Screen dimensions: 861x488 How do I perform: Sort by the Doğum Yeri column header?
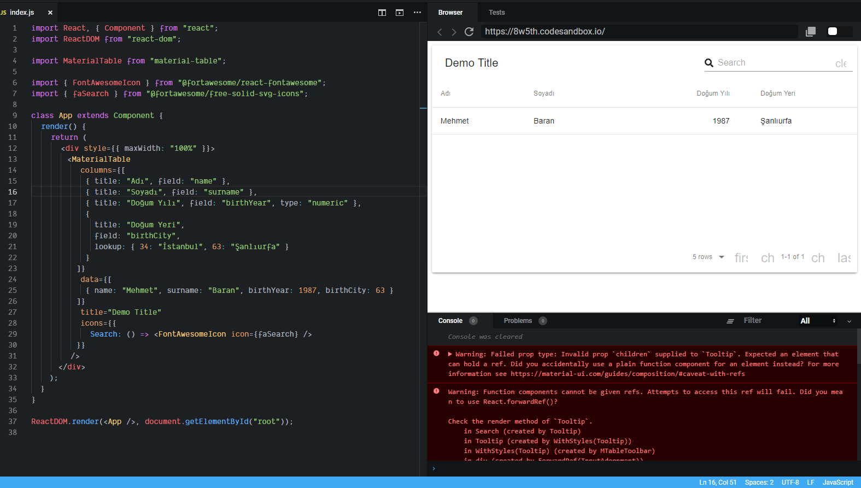[x=778, y=93]
